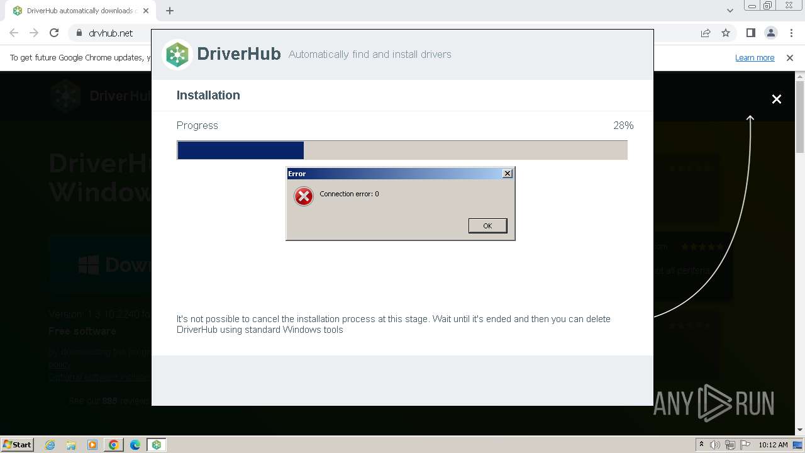The width and height of the screenshot is (805, 453).
Task: Minimize the Chrome window
Action: (752, 6)
